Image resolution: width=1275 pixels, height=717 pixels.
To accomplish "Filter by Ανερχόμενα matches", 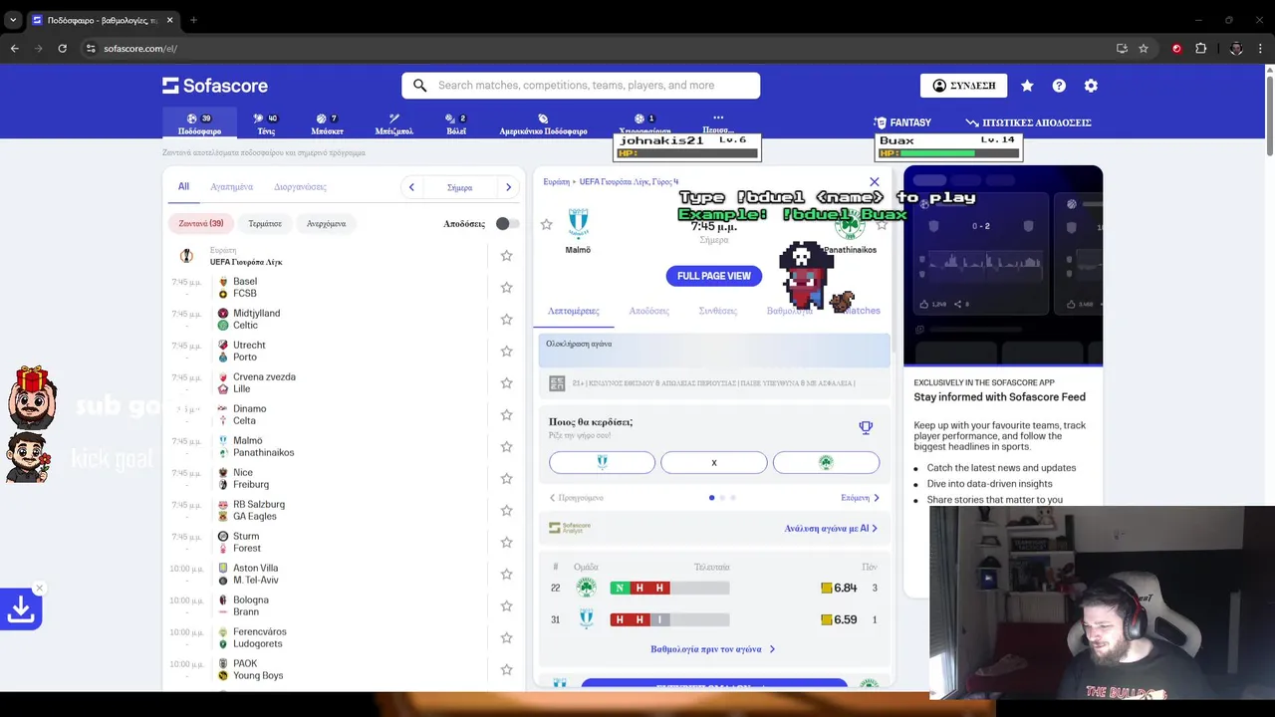I will click(x=327, y=224).
